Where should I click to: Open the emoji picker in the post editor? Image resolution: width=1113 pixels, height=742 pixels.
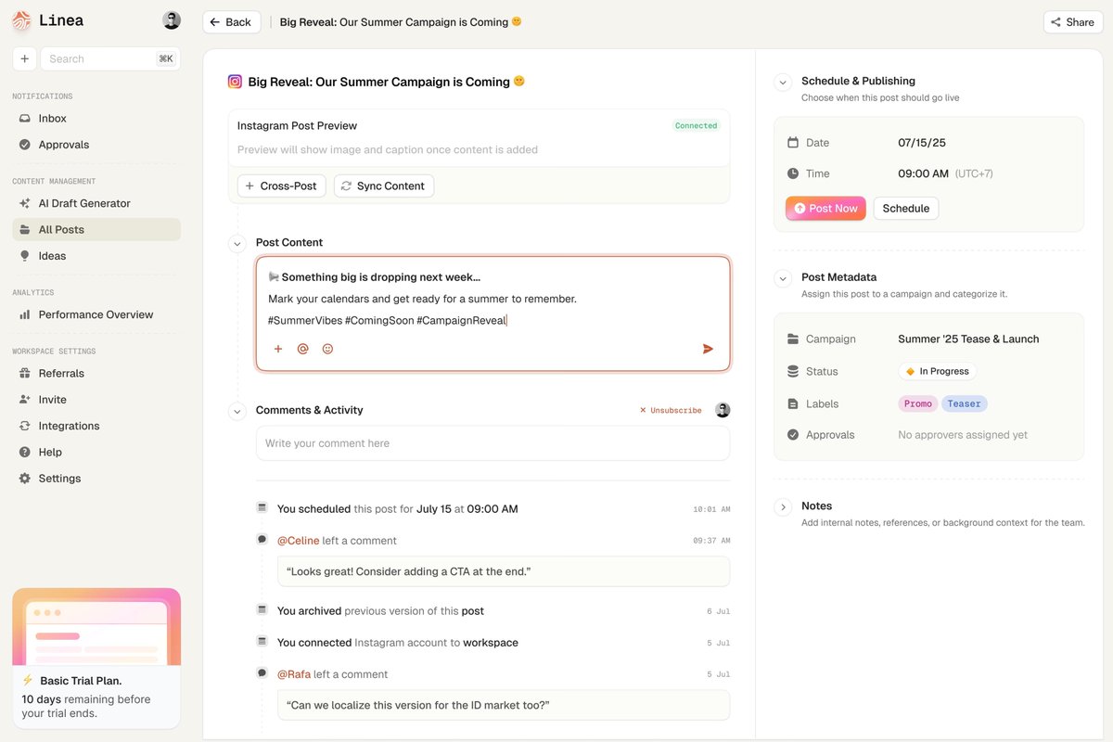(326, 348)
